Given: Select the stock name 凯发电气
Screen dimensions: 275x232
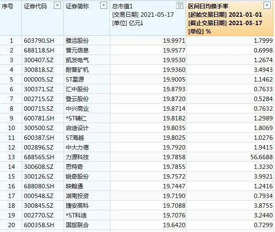Looking at the screenshot, I should click(77, 60).
